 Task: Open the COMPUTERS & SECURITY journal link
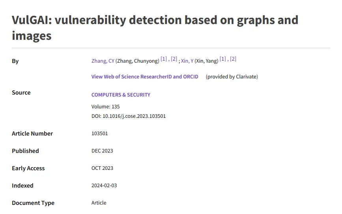(121, 95)
